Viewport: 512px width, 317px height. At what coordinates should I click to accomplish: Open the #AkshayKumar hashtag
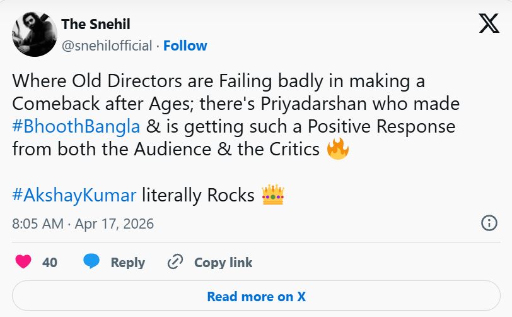click(x=74, y=196)
